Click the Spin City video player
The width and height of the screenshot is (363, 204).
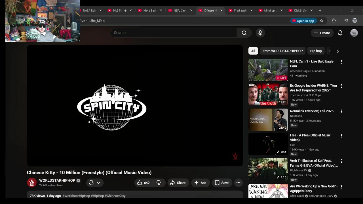point(135,106)
